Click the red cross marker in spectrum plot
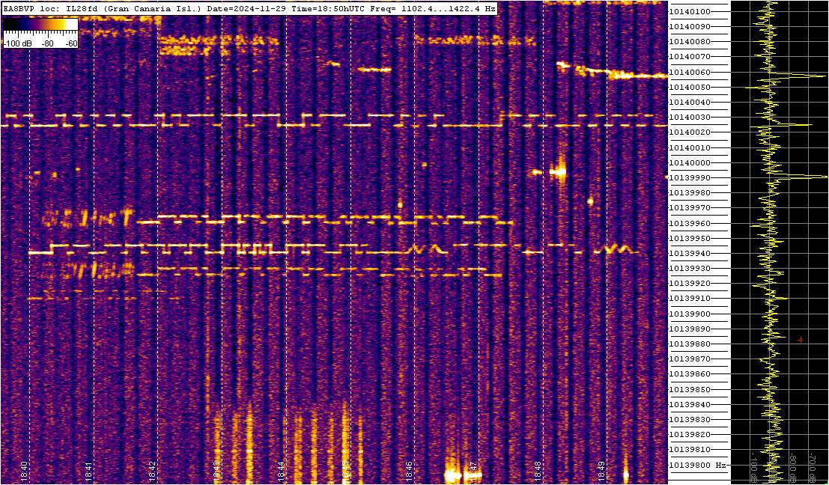The height and width of the screenshot is (485, 829). pos(801,340)
